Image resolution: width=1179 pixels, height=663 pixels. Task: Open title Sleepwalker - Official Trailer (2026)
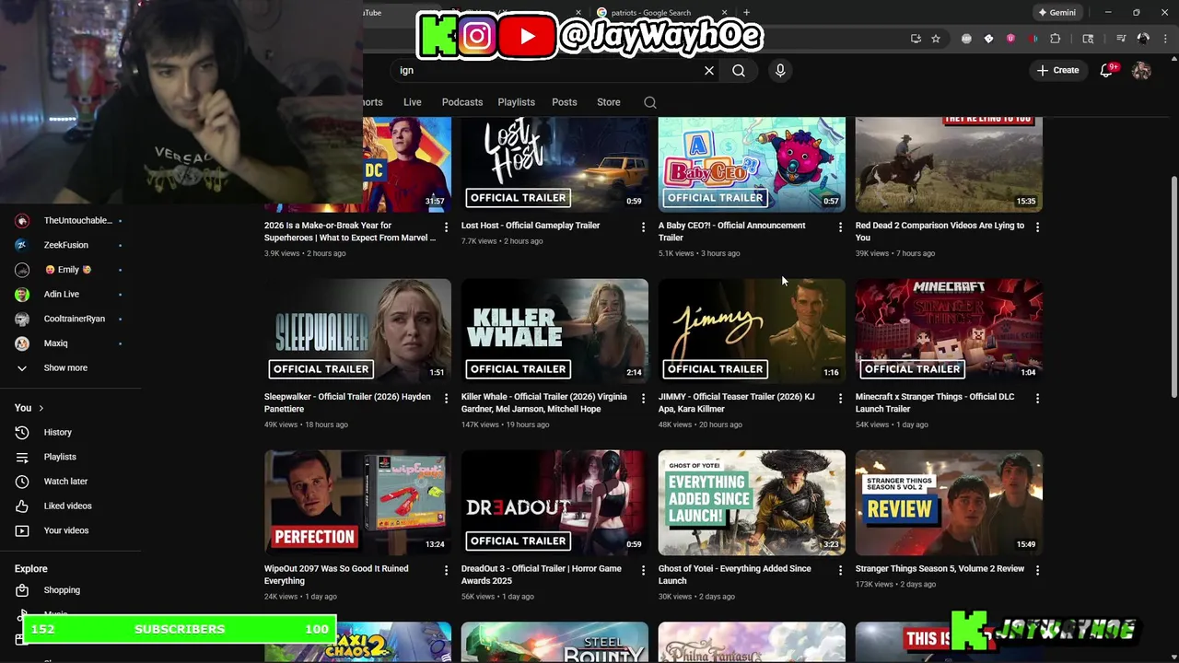347,402
